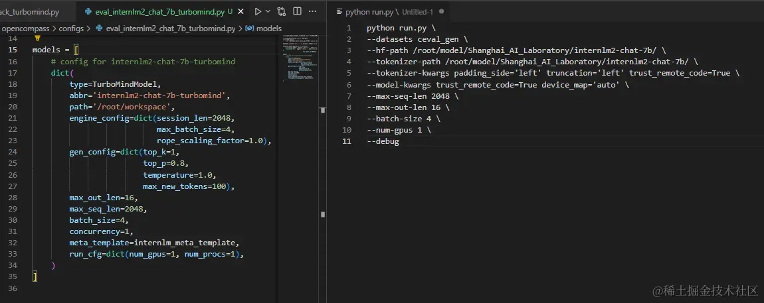This screenshot has height=303, width=764.
Task: Click the minimap code preview
Action: coord(301,58)
